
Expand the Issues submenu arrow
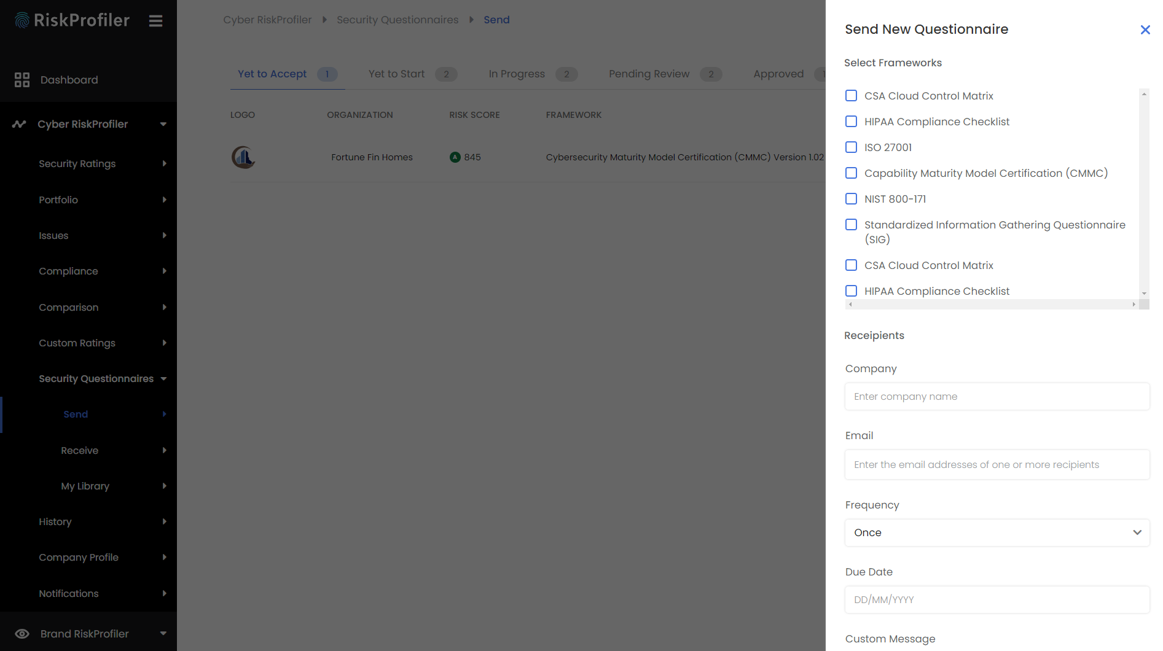tap(165, 235)
